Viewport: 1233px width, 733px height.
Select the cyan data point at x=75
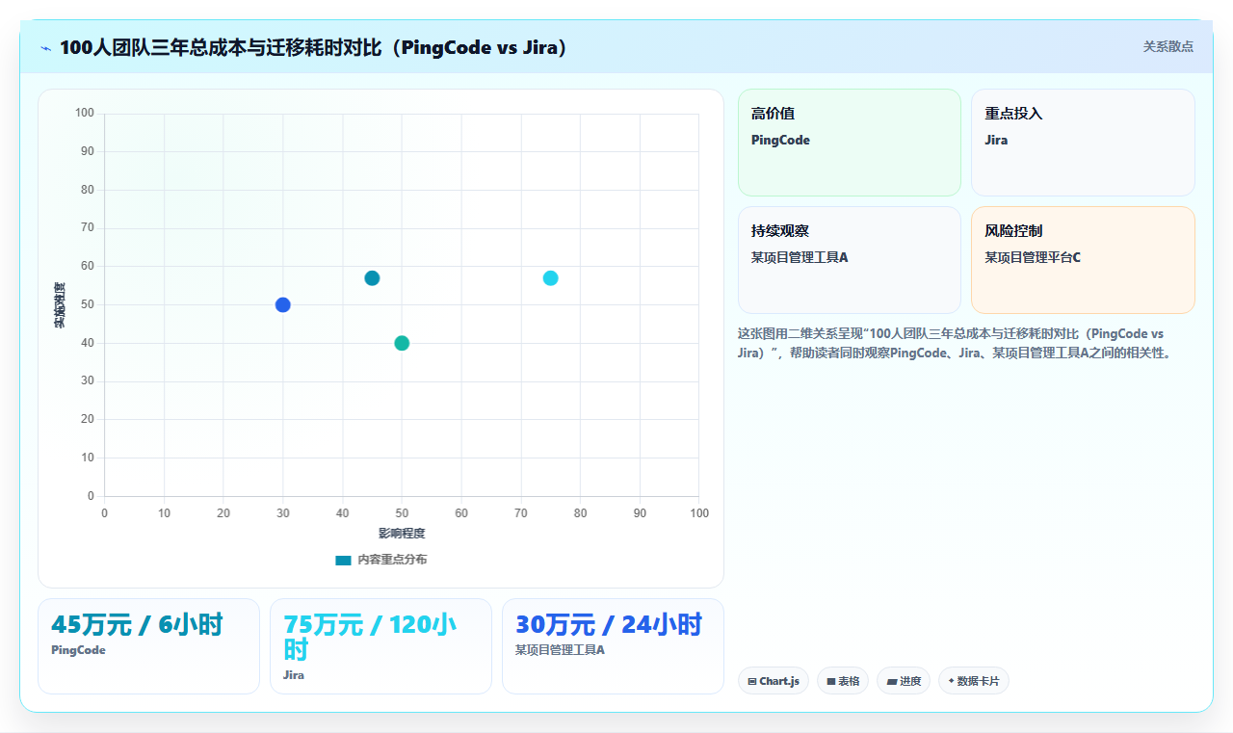(x=550, y=278)
